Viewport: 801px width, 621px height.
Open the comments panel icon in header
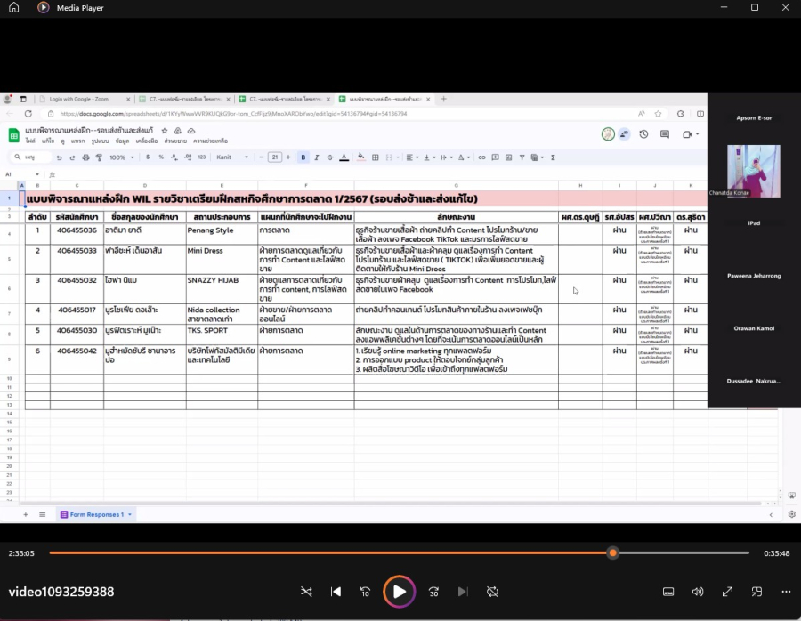pyautogui.click(x=665, y=134)
